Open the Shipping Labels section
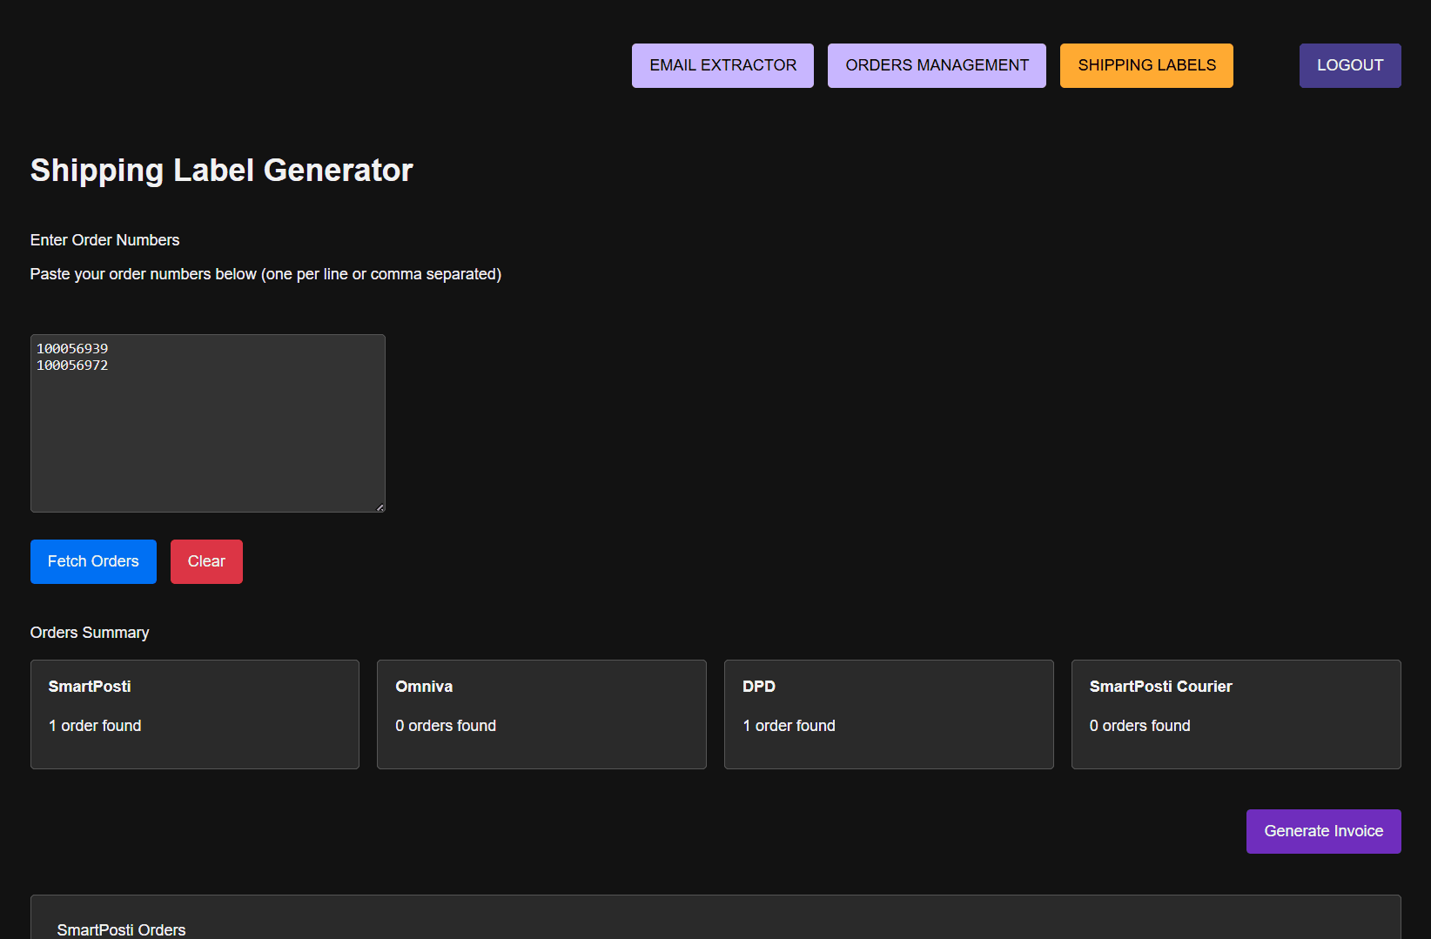This screenshot has height=939, width=1431. (1146, 64)
